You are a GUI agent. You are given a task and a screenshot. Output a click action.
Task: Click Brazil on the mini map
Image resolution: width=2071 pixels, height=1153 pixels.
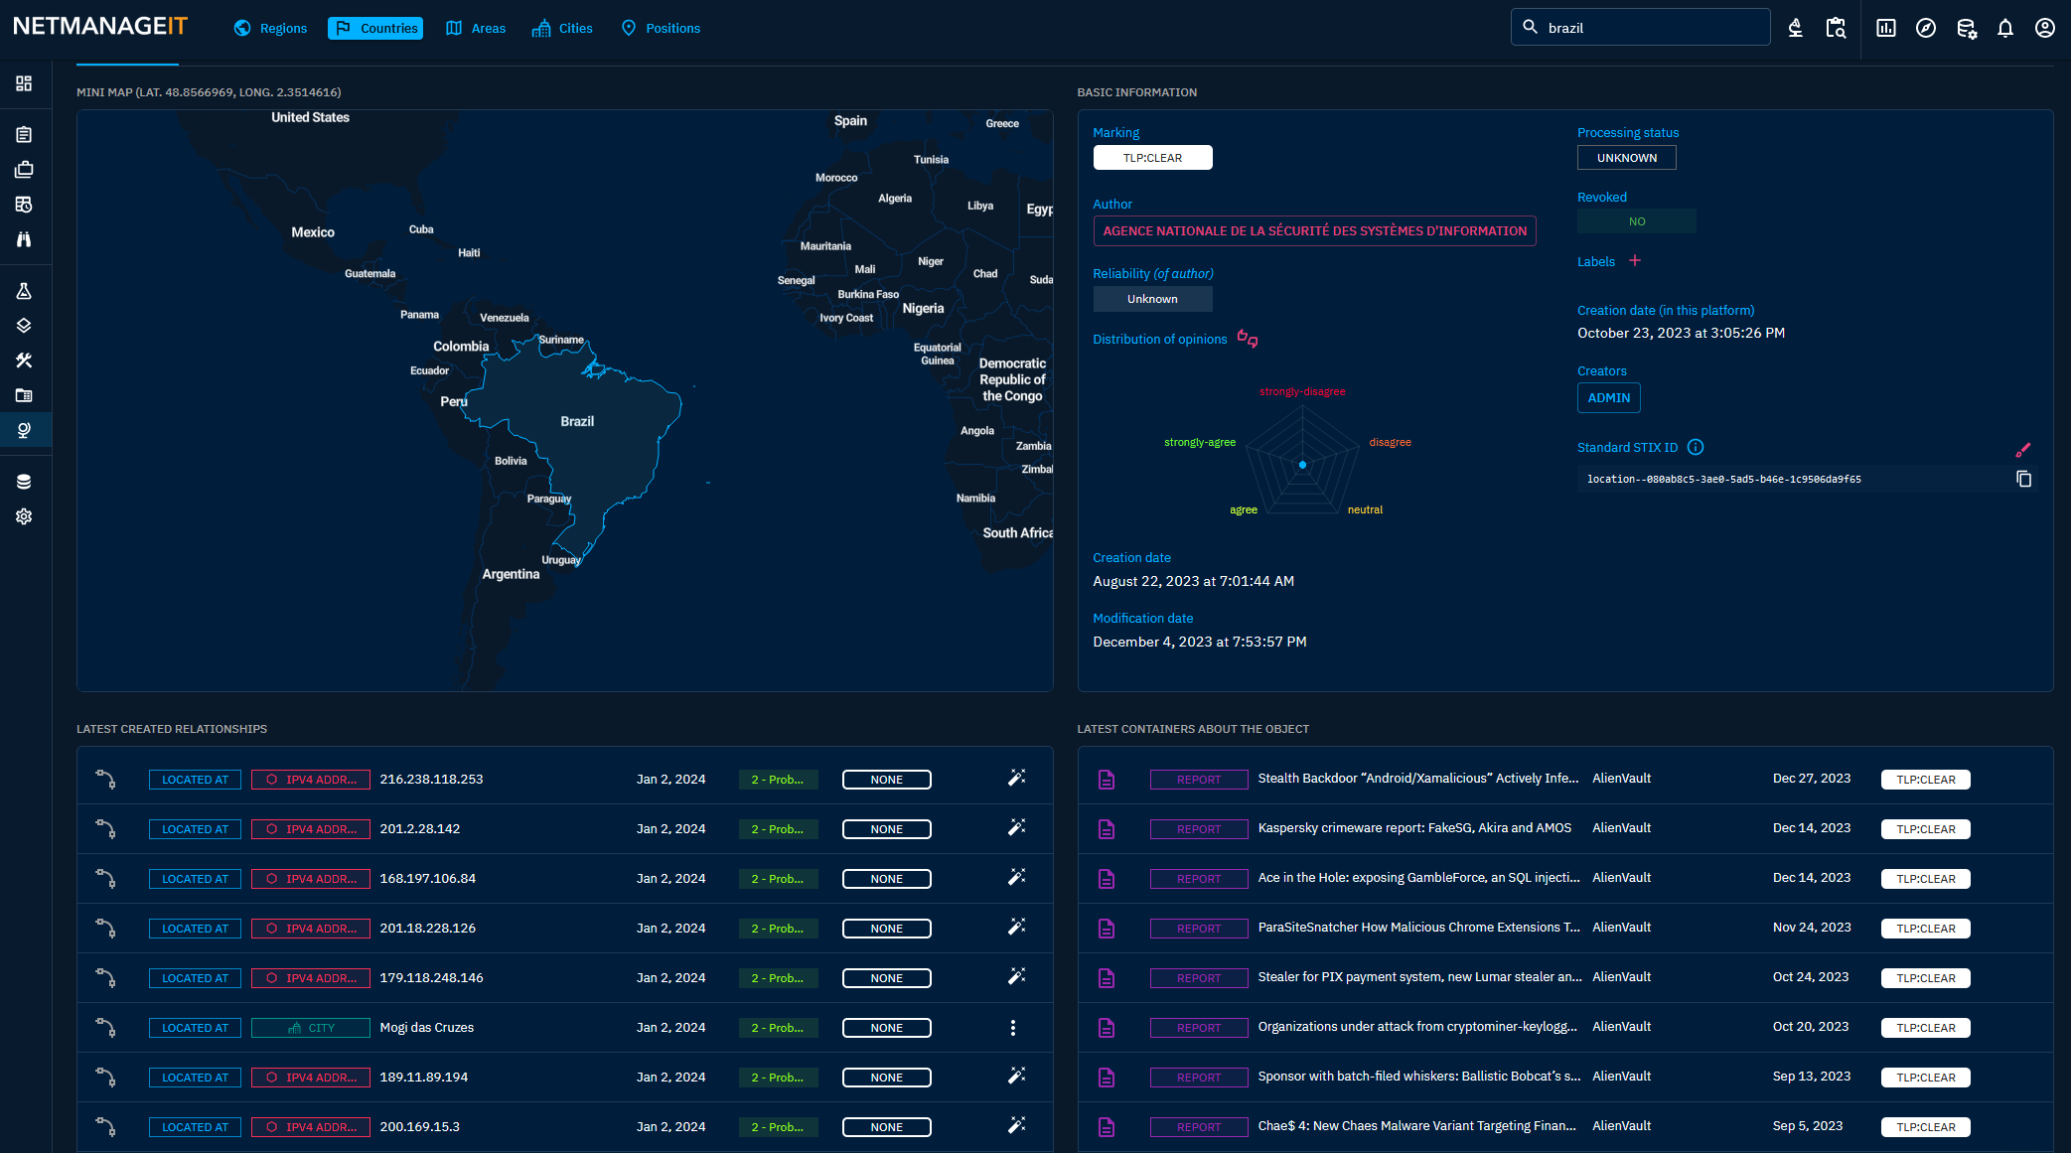point(576,421)
